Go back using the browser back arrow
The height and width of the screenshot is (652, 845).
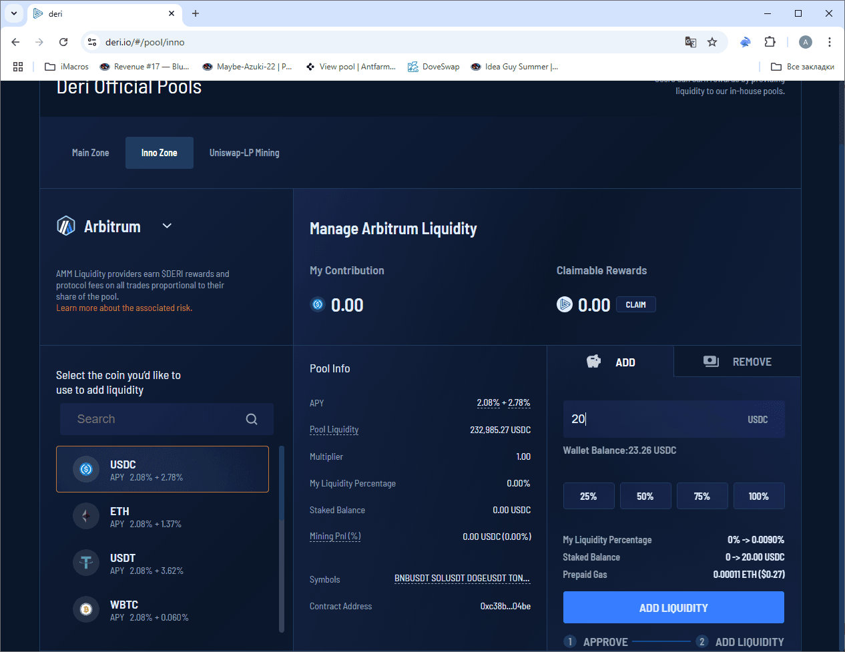(15, 42)
